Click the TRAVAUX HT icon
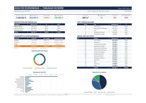This screenshot has width=146, height=103. [x=31, y=16]
